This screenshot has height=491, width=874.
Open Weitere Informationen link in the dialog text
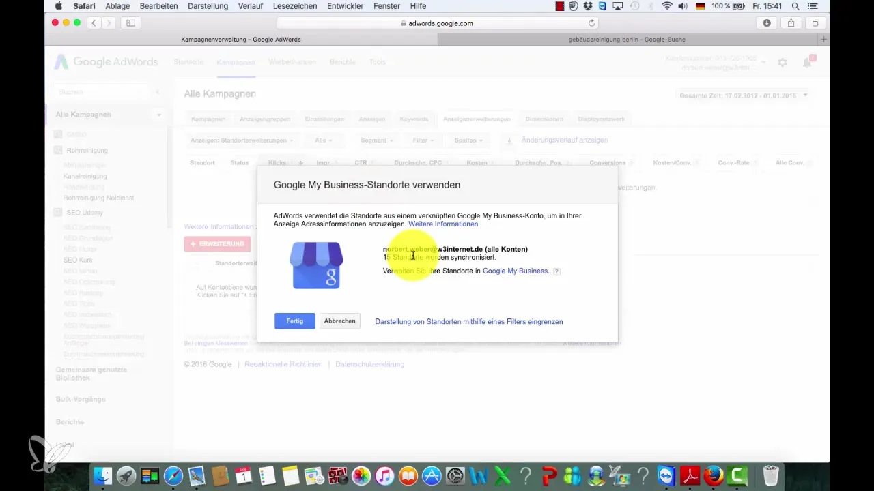coord(443,224)
